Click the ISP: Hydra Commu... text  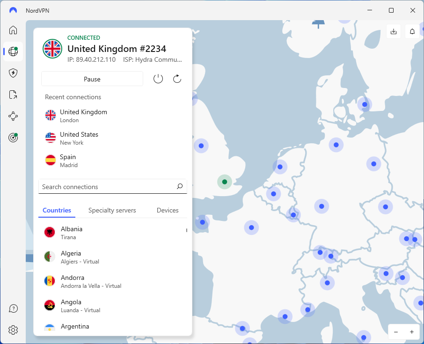tap(153, 59)
